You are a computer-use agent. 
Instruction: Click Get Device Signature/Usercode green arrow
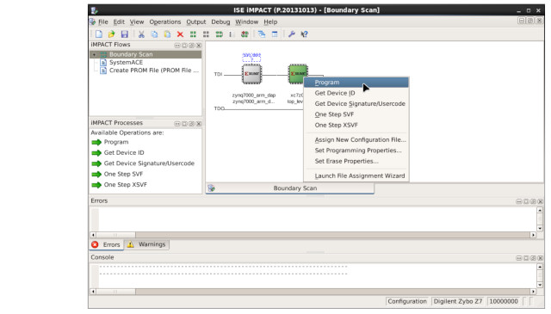tap(96, 163)
